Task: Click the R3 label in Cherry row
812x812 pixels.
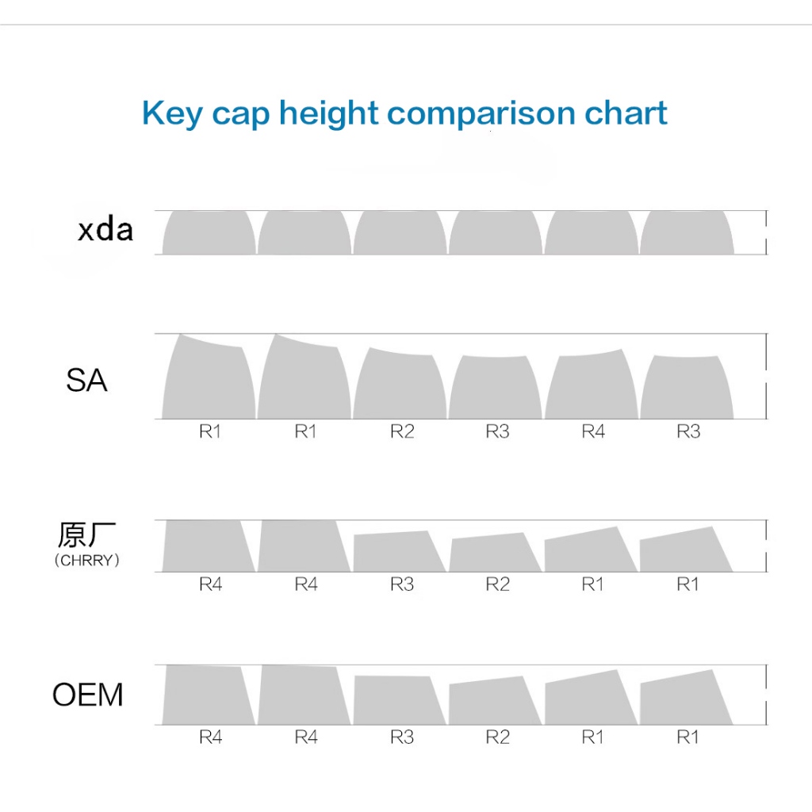Action: tap(402, 584)
